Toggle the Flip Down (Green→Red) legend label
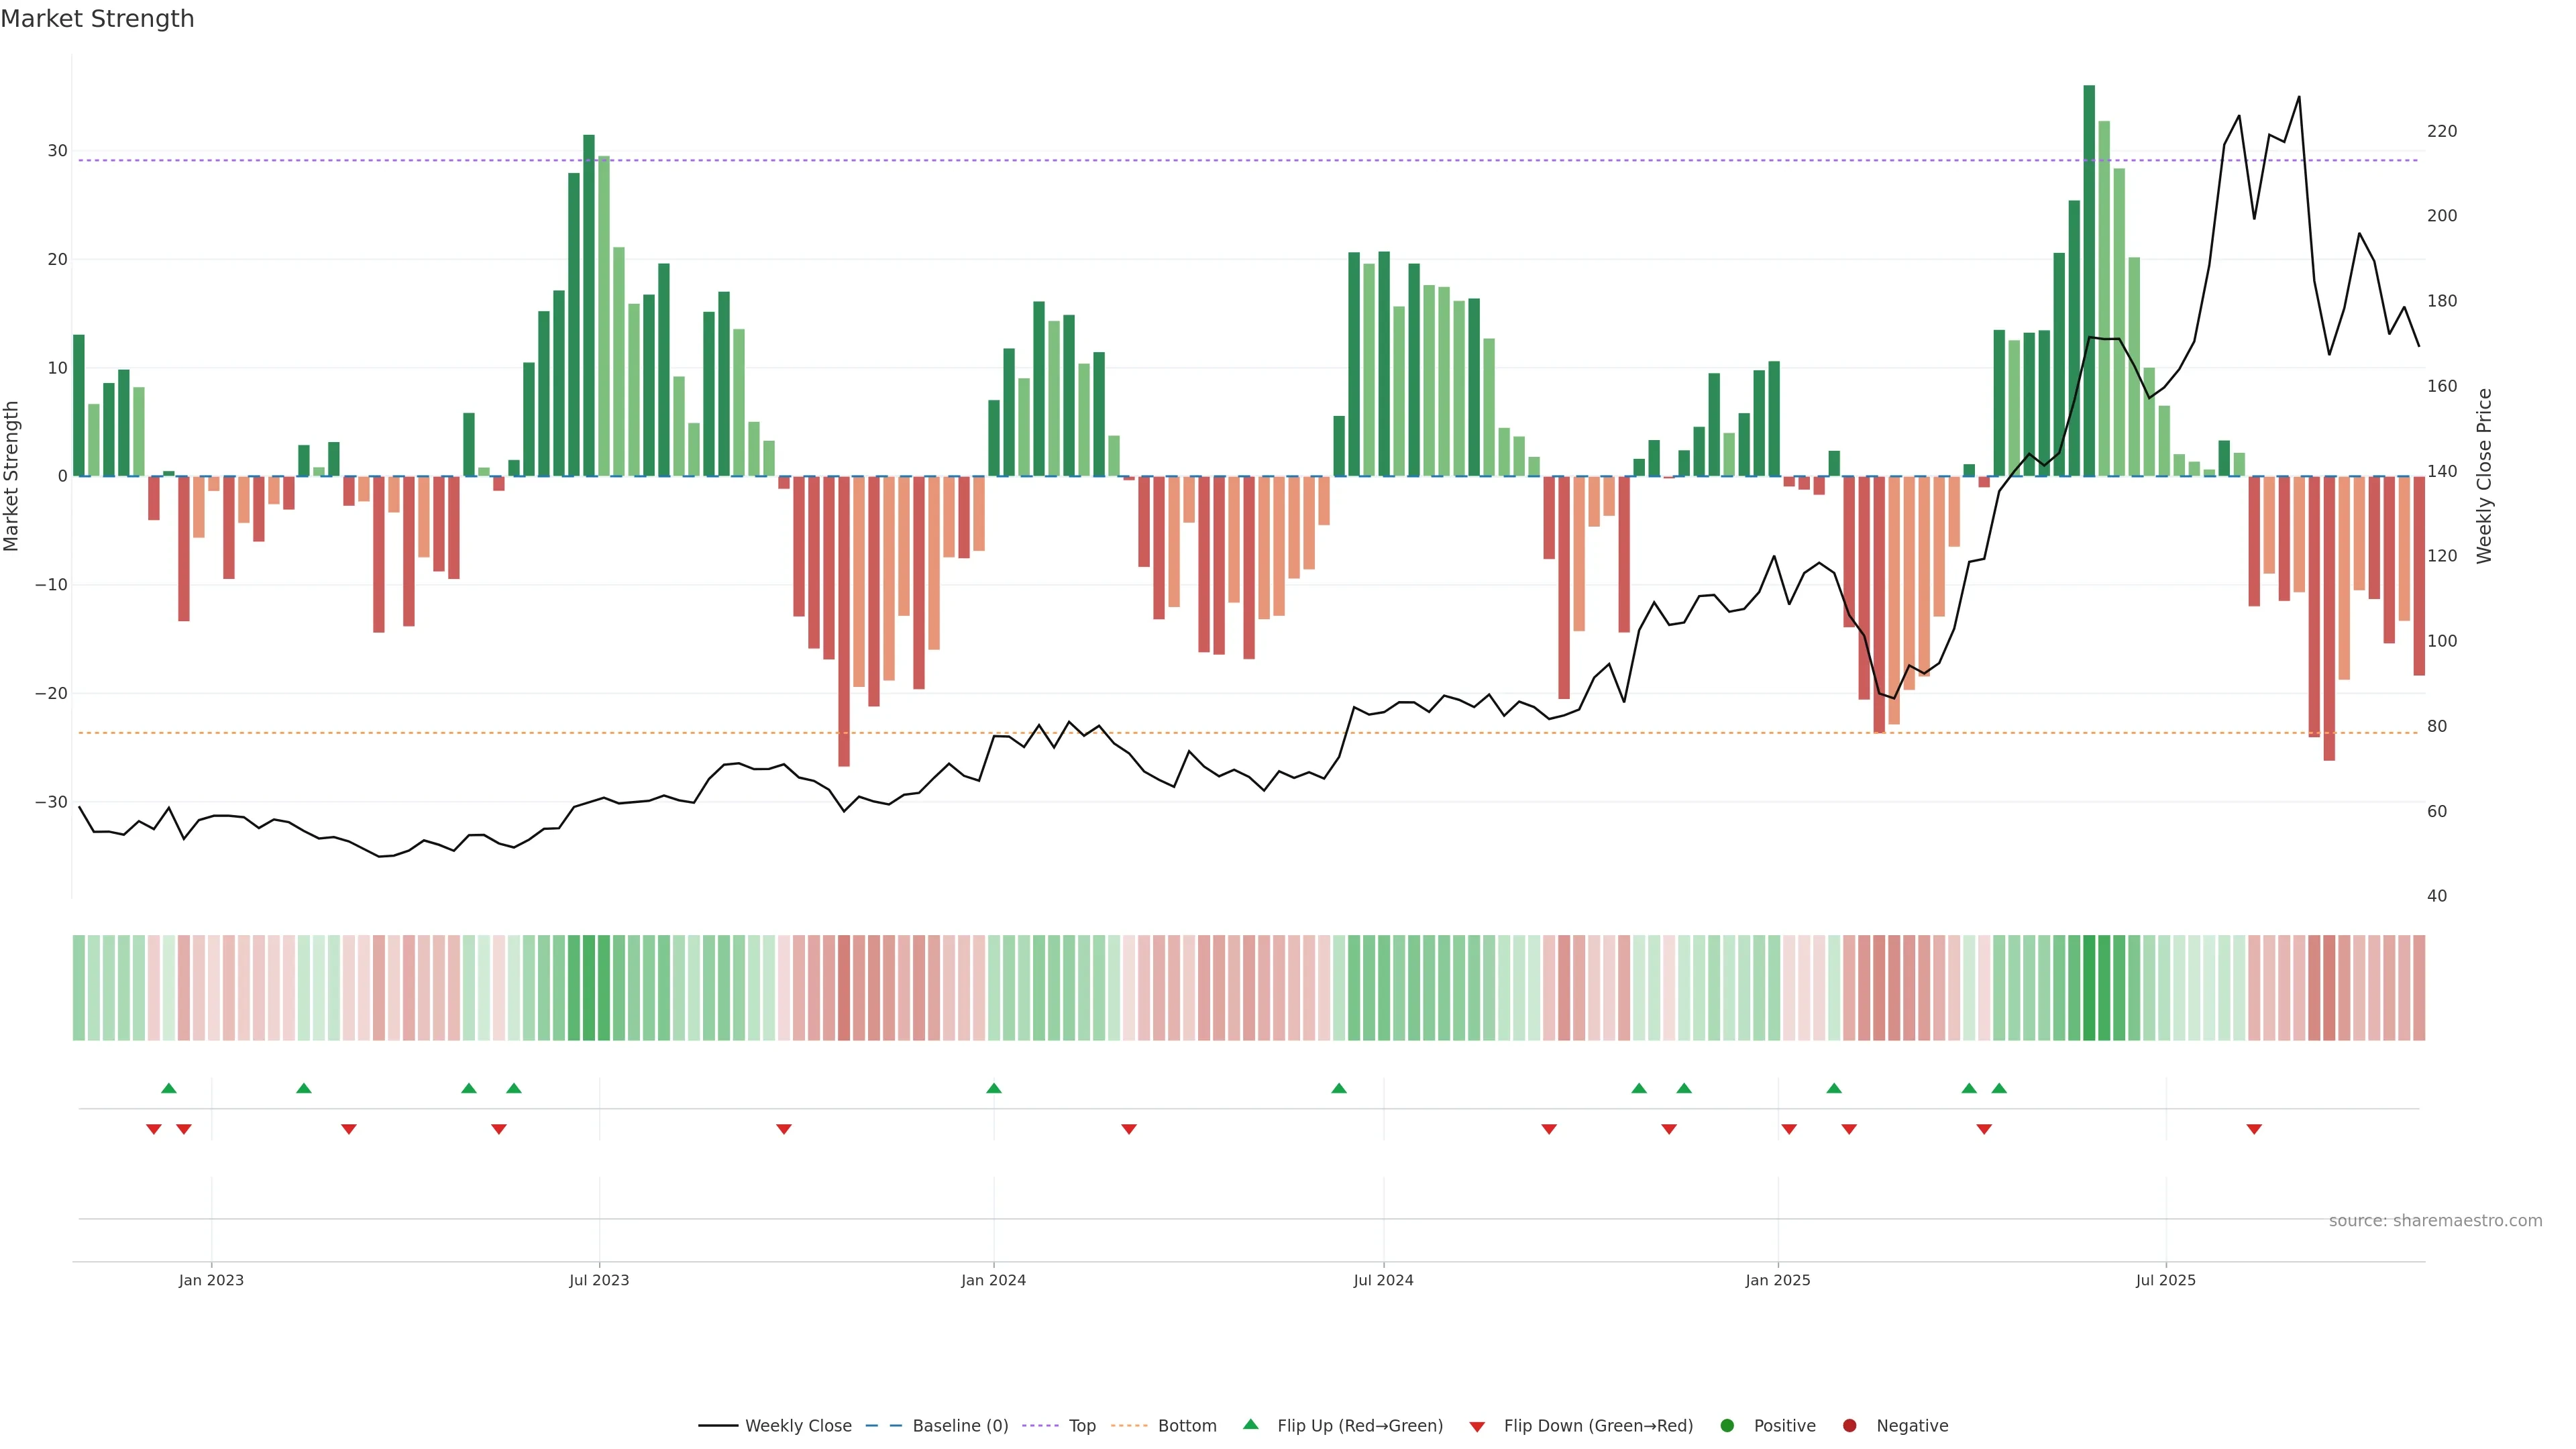Screen dimensions: 2576x1449 1598,1426
